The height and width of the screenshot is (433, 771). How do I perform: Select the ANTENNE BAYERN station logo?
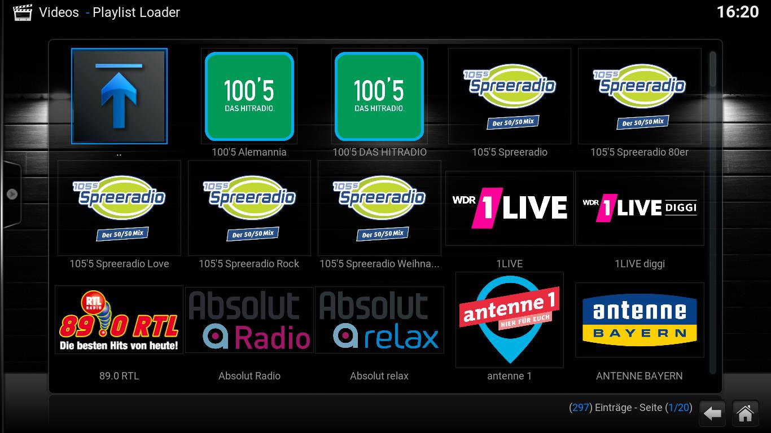click(x=639, y=320)
